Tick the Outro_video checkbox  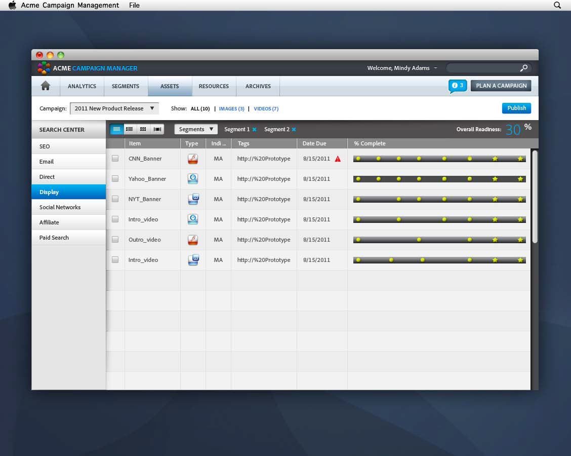coord(115,239)
